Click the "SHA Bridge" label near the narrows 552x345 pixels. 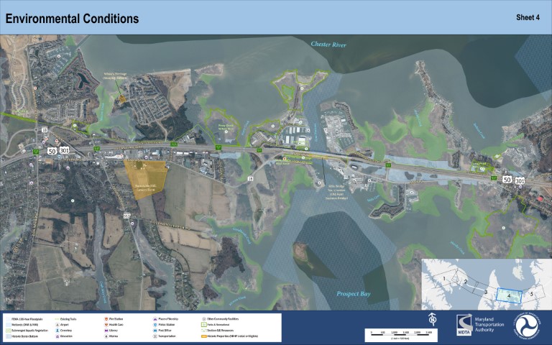tap(336, 192)
